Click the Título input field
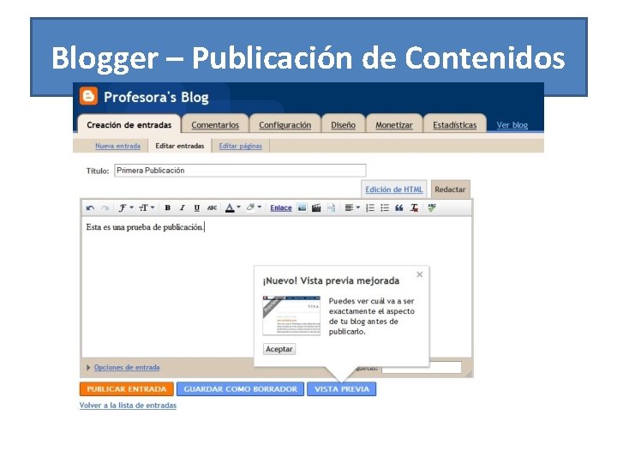Image resolution: width=617 pixels, height=463 pixels. (x=240, y=171)
